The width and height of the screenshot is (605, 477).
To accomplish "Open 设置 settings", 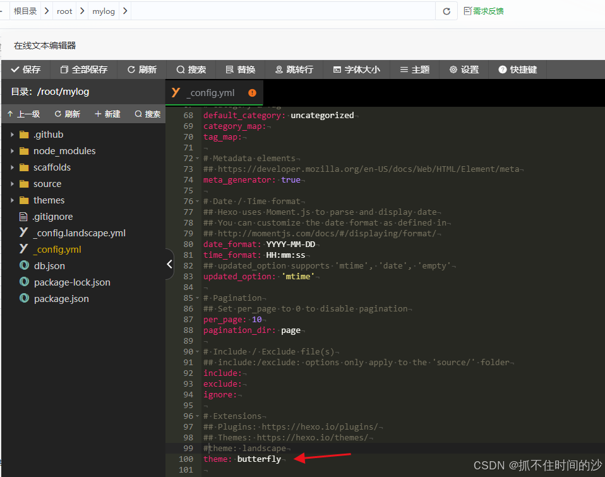I will click(x=464, y=69).
